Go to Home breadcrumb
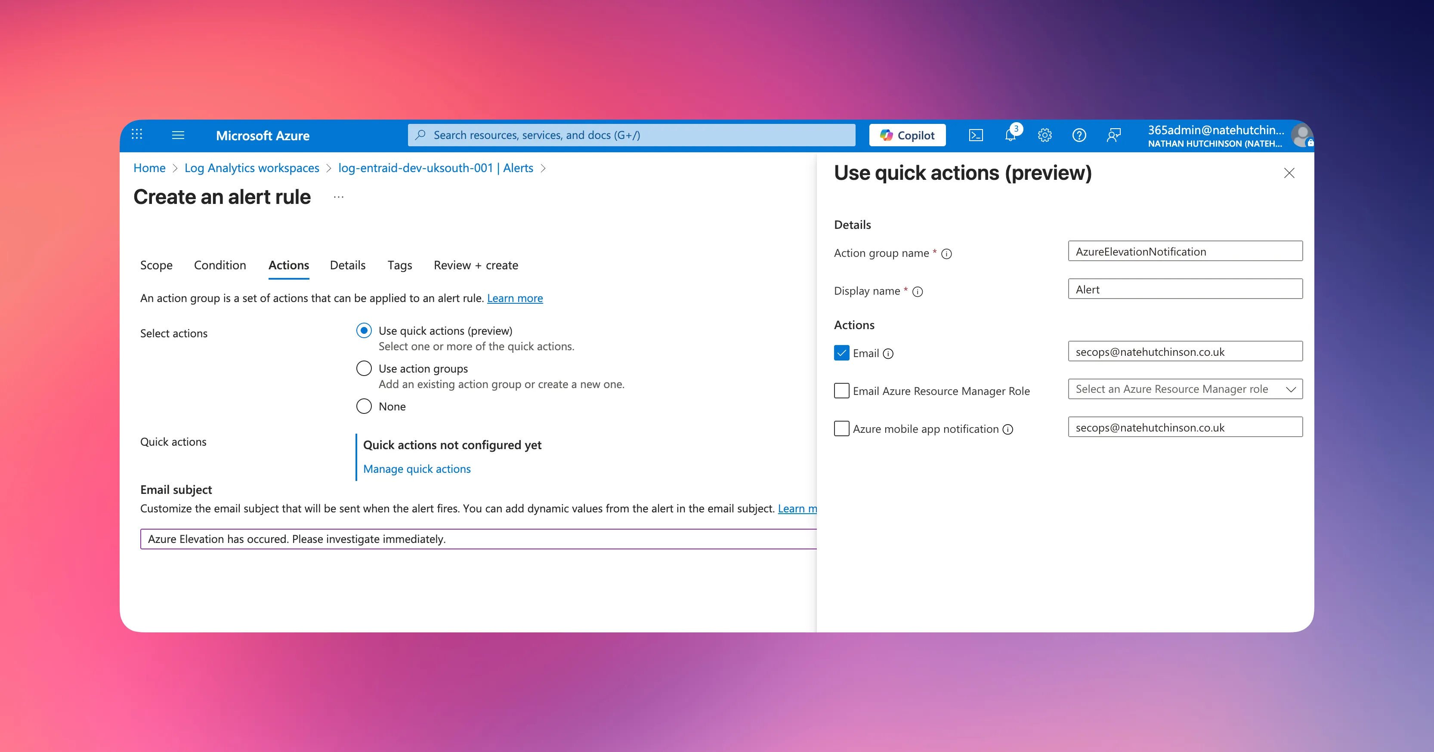 (x=149, y=168)
